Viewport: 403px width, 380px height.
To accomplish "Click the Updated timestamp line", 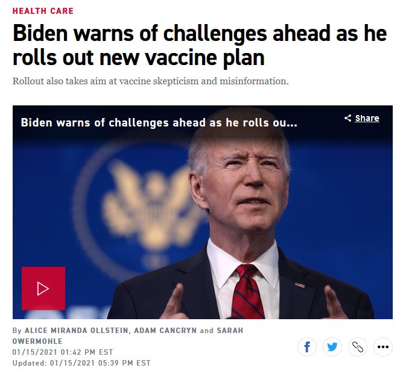I will pos(81,363).
